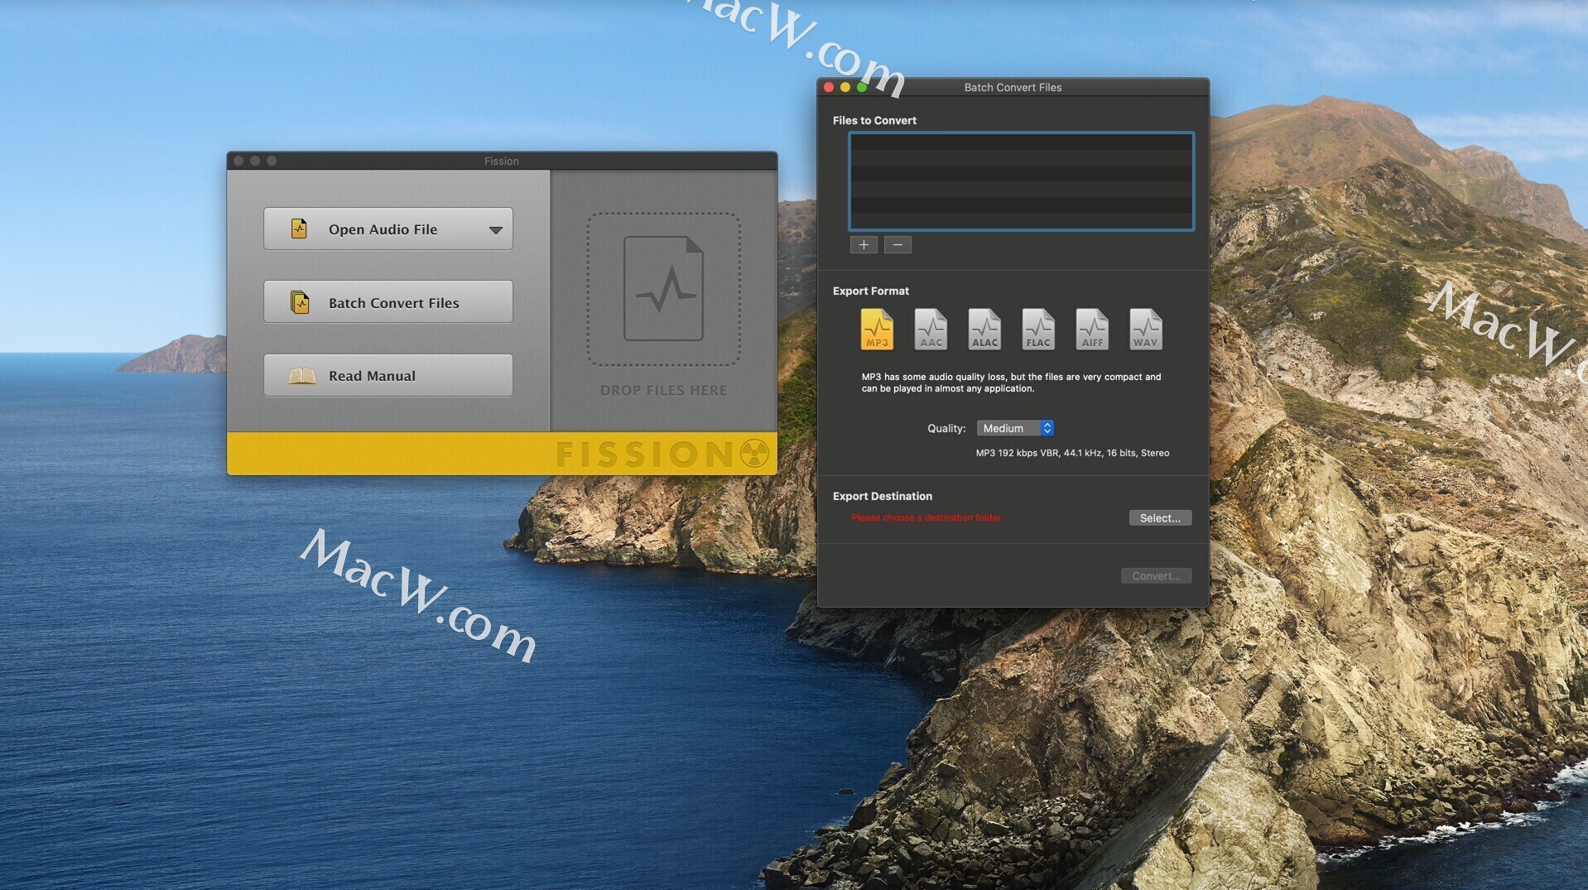Click Open Audio File in the Fission window
This screenshot has height=890, width=1588.
pyautogui.click(x=388, y=229)
